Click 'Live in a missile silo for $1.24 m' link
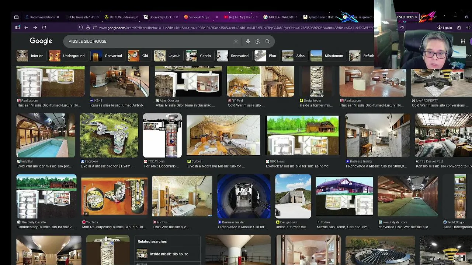 coord(107,166)
